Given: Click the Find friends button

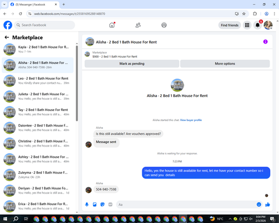Looking at the screenshot, I should click(x=229, y=25).
